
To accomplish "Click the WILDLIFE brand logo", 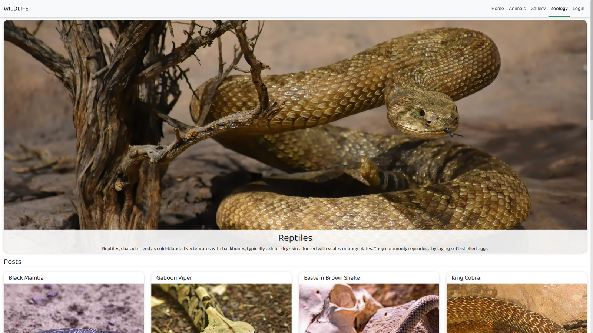I will [16, 9].
